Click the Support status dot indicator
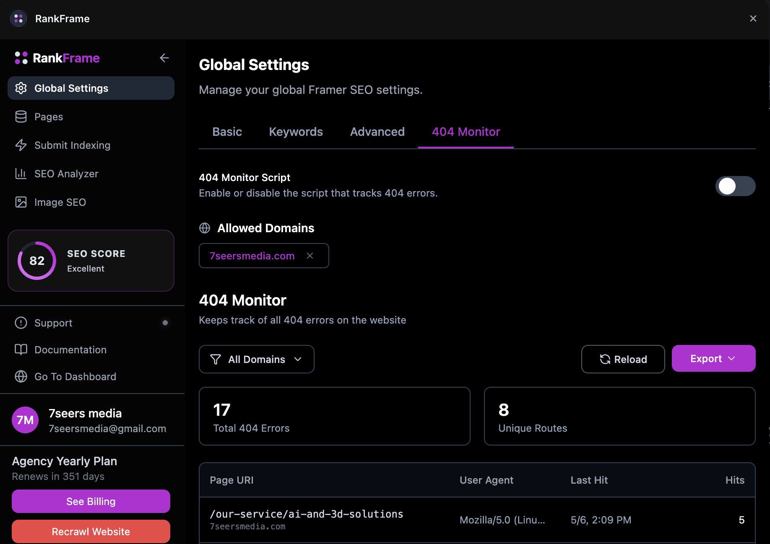This screenshot has height=544, width=770. click(x=165, y=323)
